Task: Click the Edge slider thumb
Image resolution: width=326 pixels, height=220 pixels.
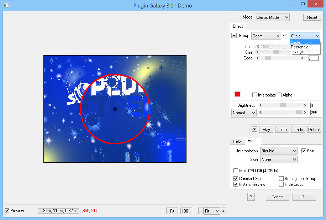Action: tap(268, 58)
